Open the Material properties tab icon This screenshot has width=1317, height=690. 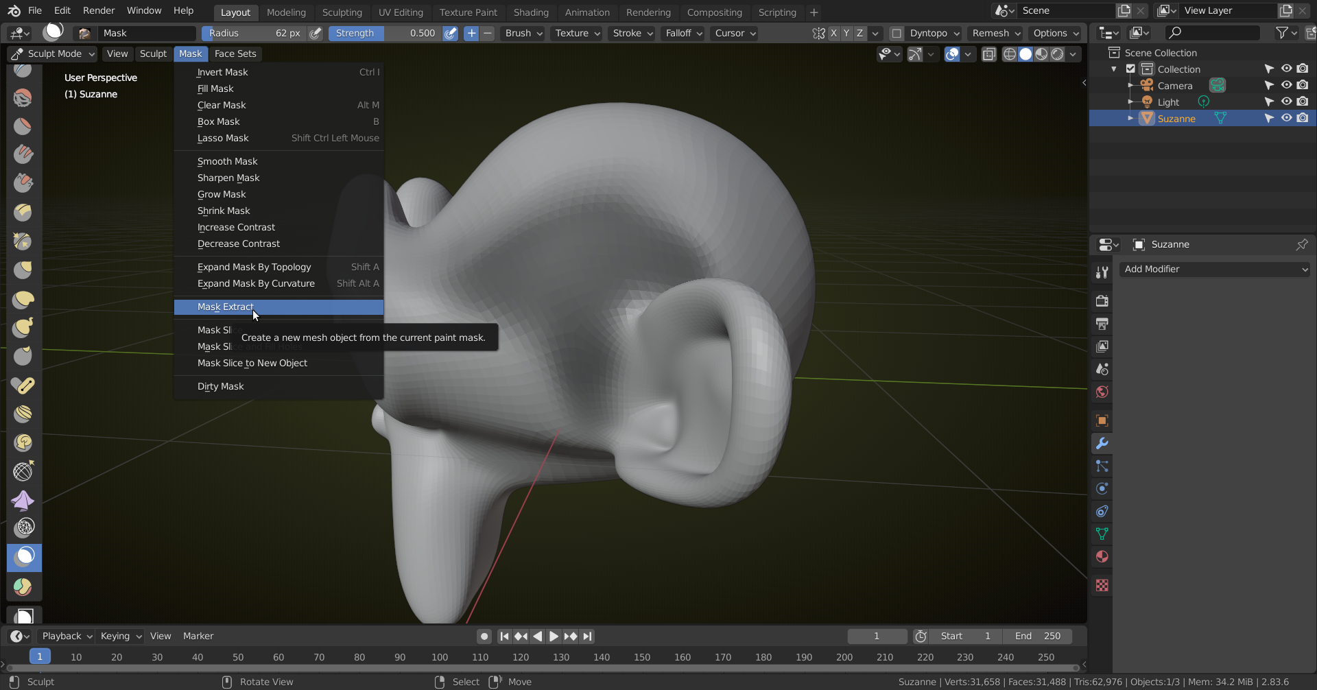coord(1102,557)
